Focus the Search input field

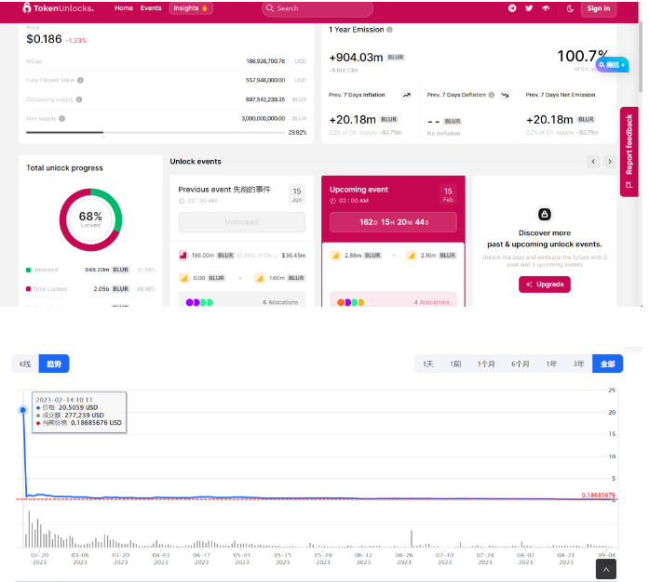point(317,8)
